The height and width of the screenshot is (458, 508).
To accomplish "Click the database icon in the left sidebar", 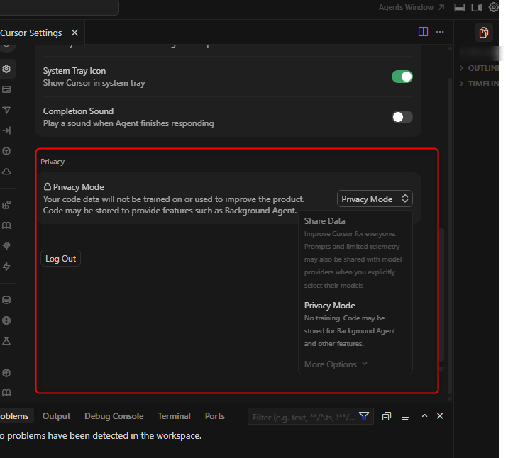I will click(6, 300).
